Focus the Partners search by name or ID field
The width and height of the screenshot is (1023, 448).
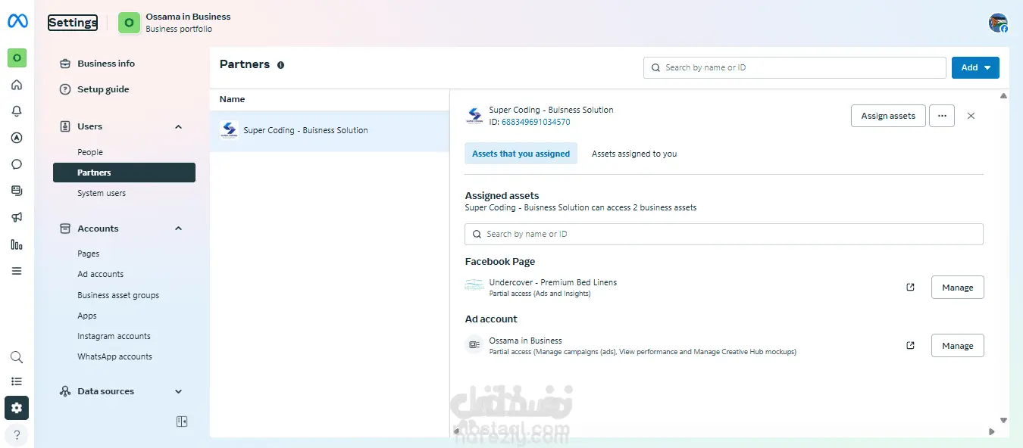(x=795, y=67)
